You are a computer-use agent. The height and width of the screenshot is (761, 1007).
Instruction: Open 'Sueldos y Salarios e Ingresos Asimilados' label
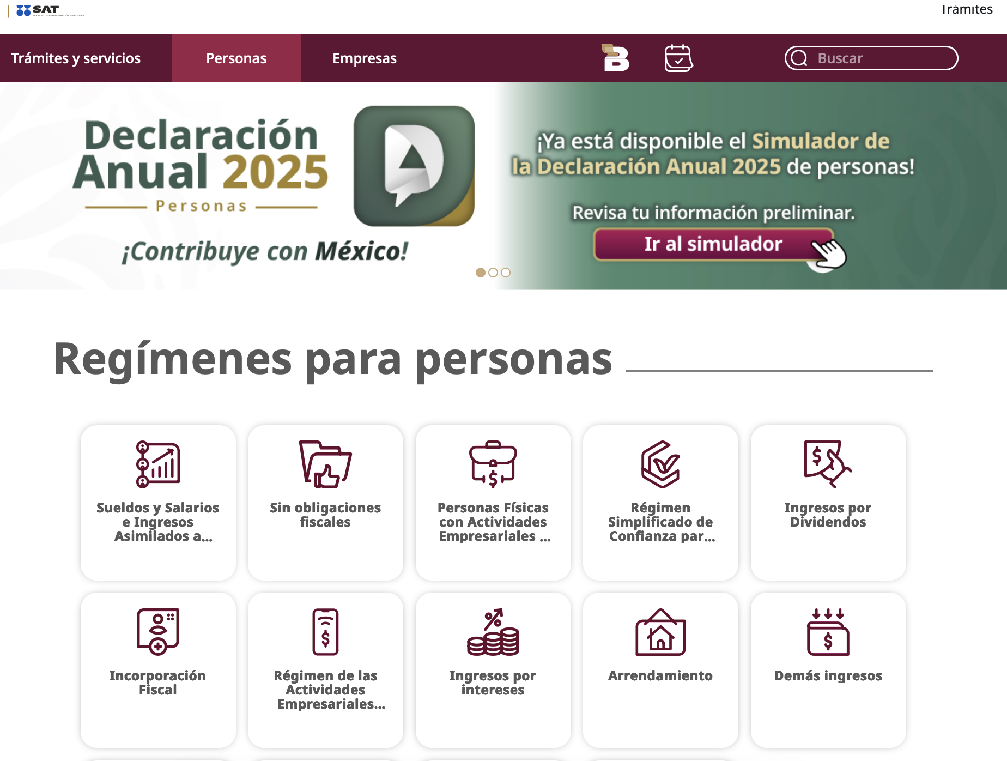(x=158, y=522)
